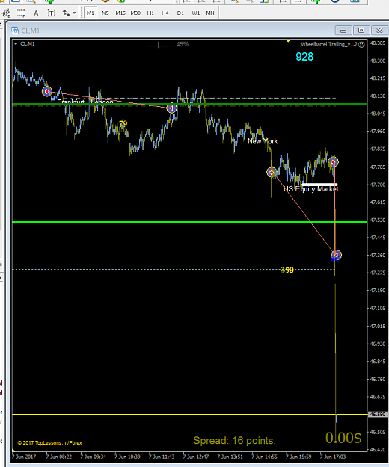
Task: Select the trade marker above US Equity Market
Action: 333,161
